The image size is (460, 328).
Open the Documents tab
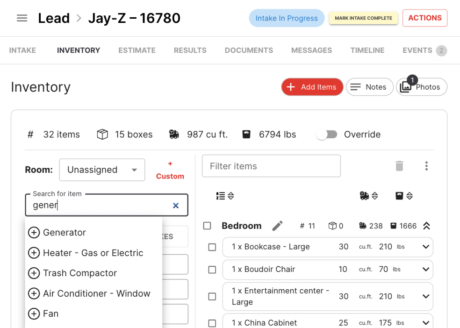(x=249, y=50)
